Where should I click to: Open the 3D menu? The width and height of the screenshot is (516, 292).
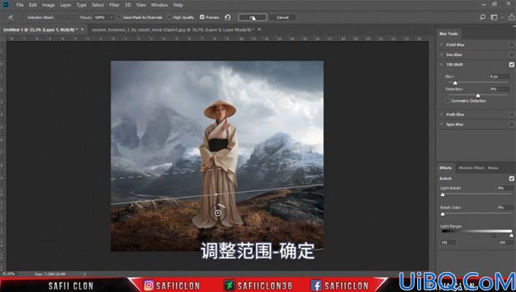(x=127, y=5)
